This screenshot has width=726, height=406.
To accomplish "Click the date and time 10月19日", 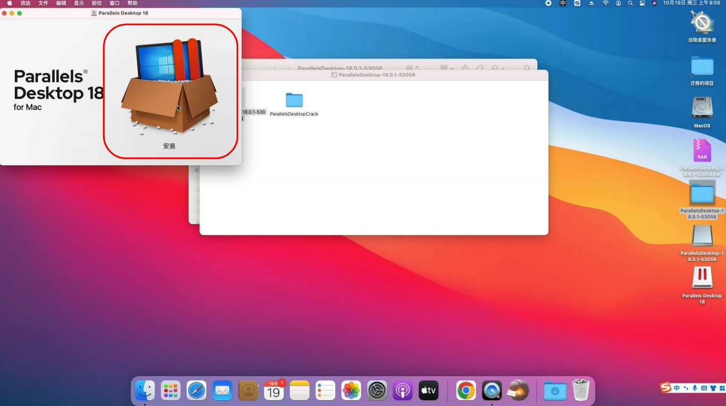I will pos(691,3).
